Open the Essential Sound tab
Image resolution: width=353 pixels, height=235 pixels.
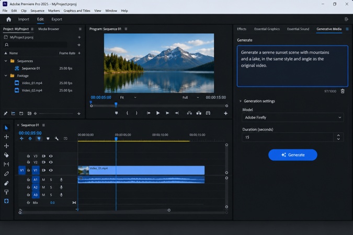click(x=298, y=29)
